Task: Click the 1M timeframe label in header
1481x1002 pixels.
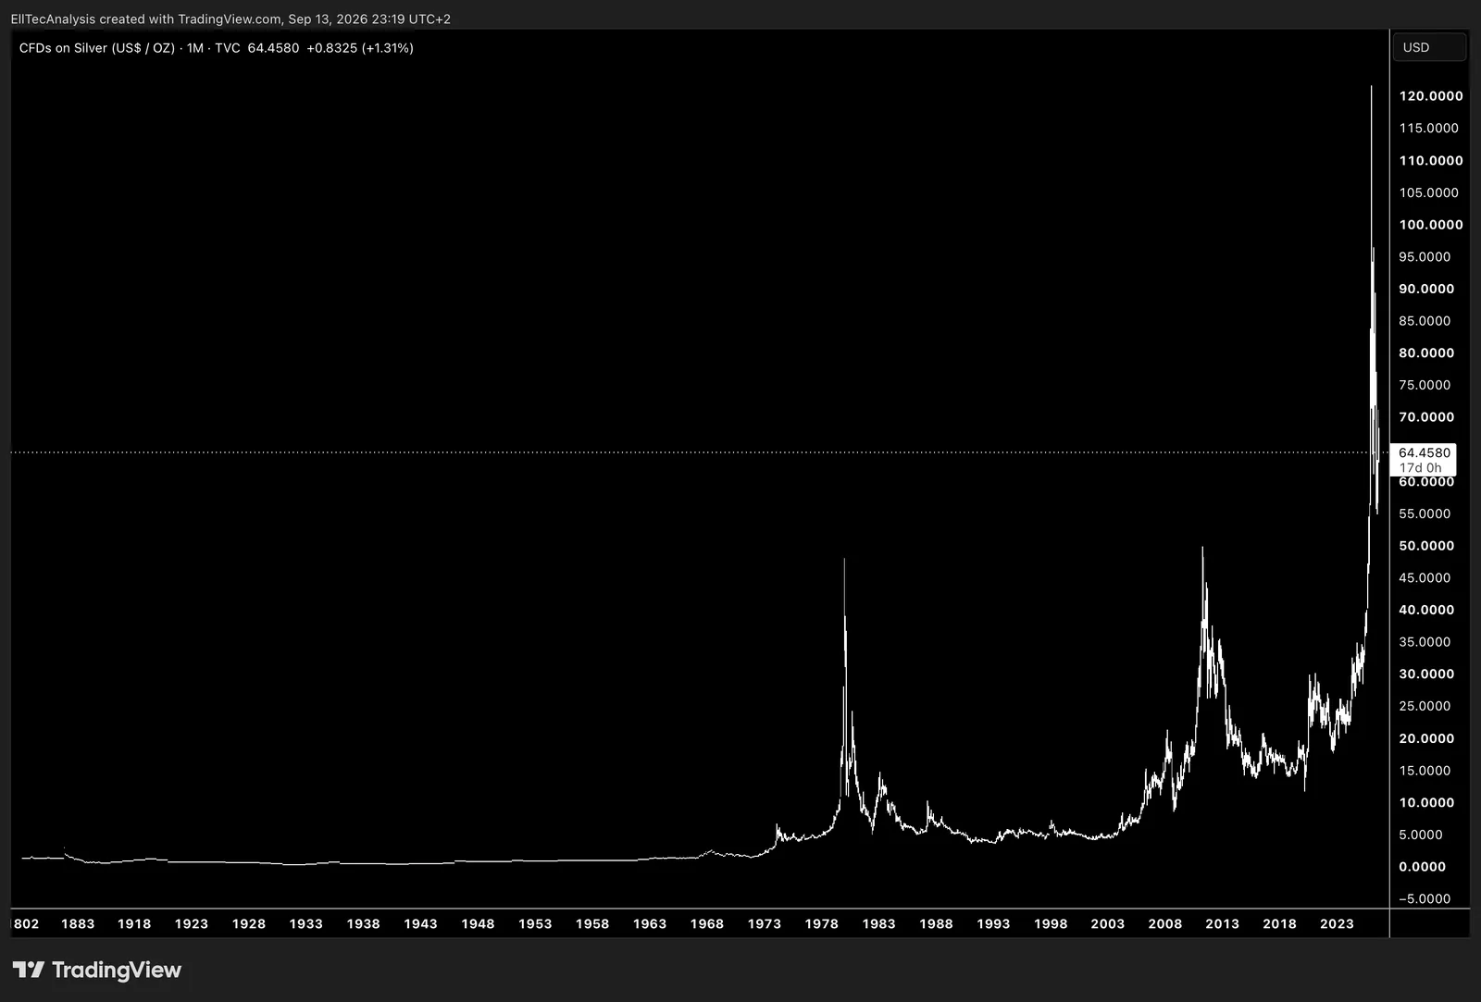Action: 194,48
